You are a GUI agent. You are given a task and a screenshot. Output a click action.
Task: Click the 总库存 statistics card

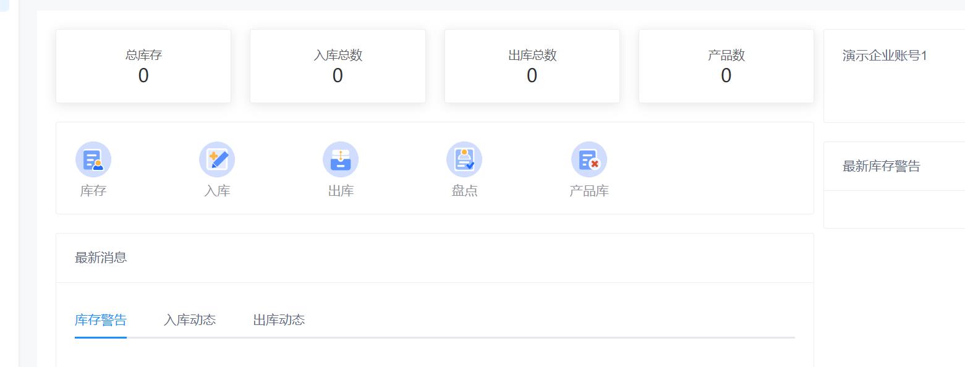point(143,66)
